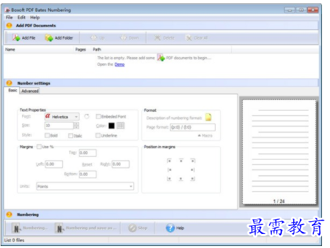Image resolution: width=330 pixels, height=248 pixels.
Task: Click the Down arrow toolbar button
Action: pos(129,38)
